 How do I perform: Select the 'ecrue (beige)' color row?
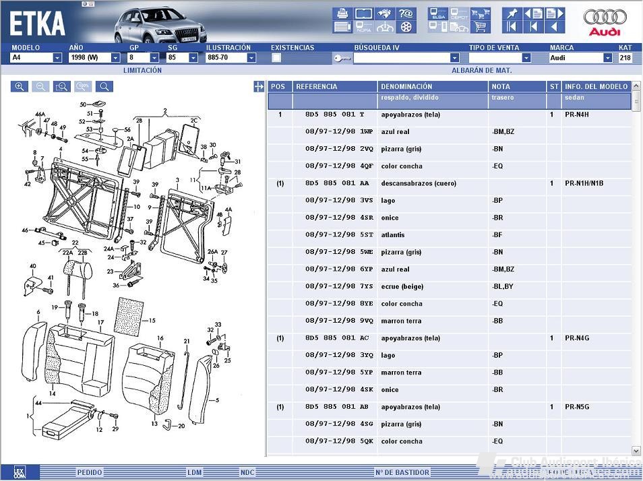coord(450,287)
